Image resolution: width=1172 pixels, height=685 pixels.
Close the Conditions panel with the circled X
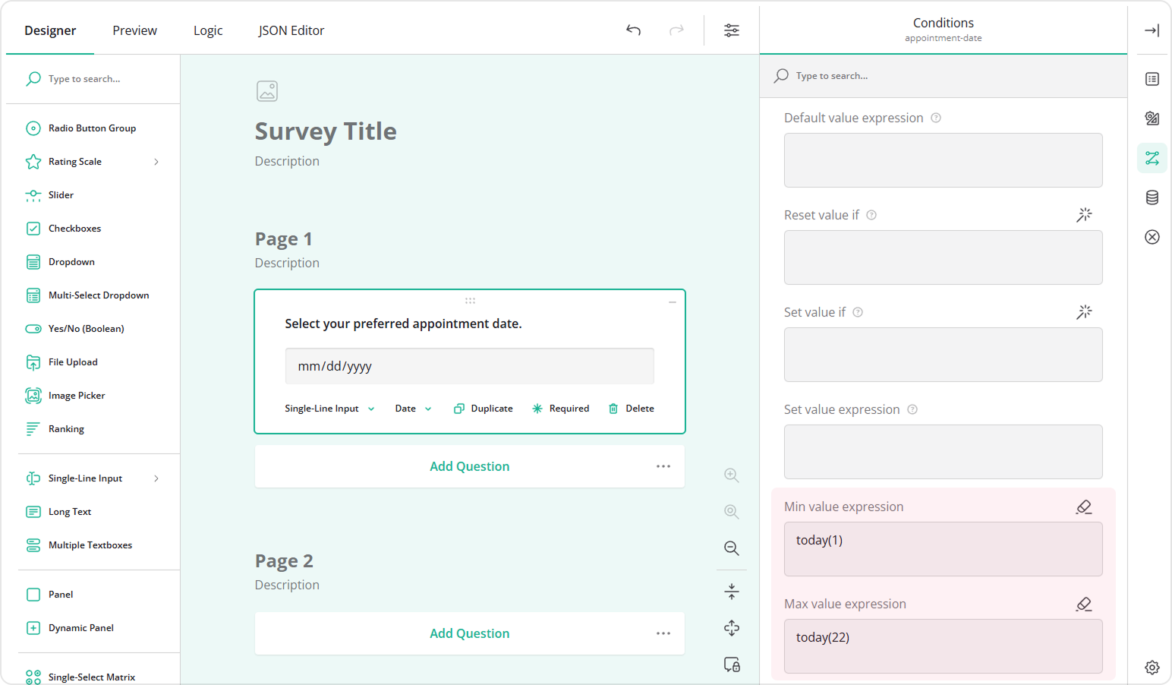1152,236
